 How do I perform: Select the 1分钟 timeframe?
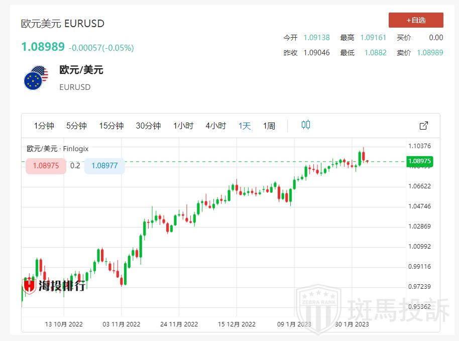coord(44,126)
